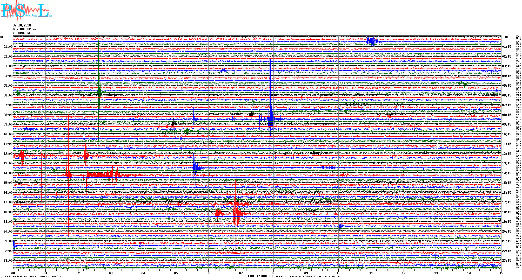Click the (GOURA-HNE) station name label
The width and height of the screenshot is (522, 280).
[x=23, y=33]
